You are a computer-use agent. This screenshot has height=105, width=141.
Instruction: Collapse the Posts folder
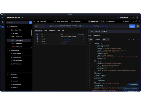[x=11, y=33]
